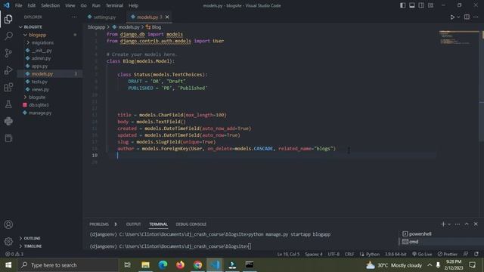Open the Testing flask view
This screenshot has height=272, width=484.
(x=8, y=104)
